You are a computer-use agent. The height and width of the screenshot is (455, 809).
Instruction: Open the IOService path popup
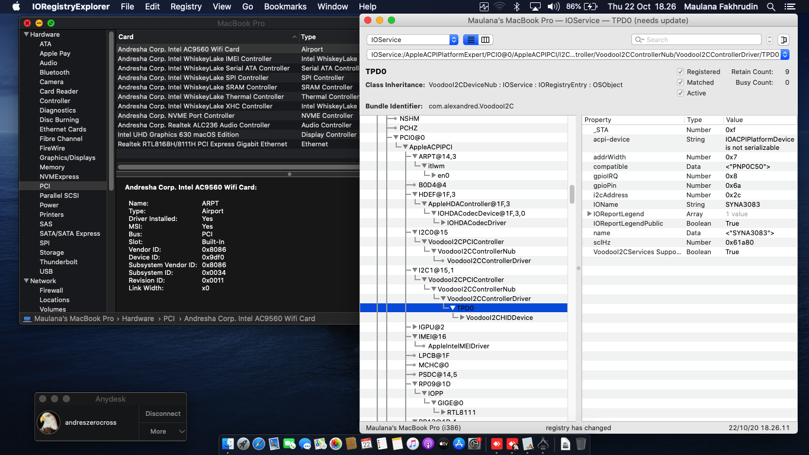(578, 55)
